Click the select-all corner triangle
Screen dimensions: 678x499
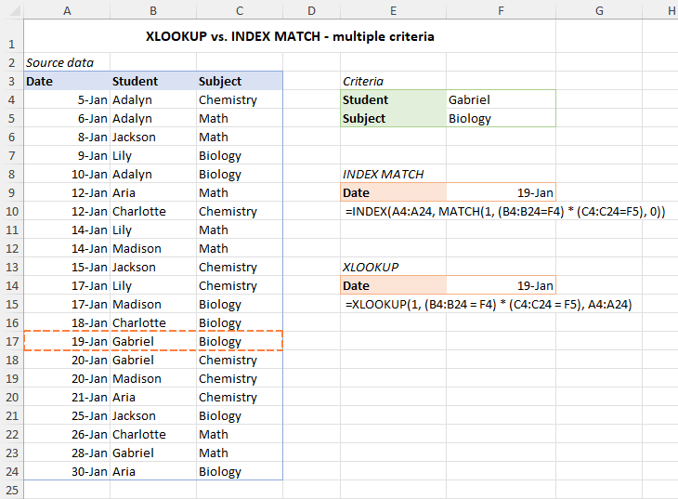click(14, 10)
